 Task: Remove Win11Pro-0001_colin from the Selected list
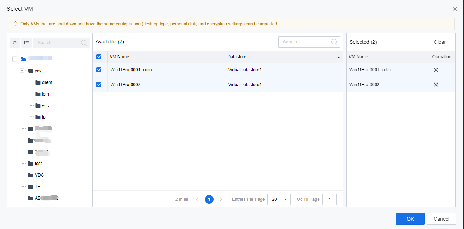coord(436,70)
